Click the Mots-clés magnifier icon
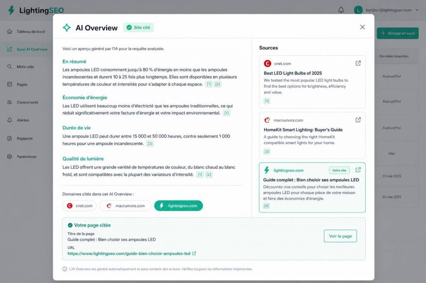 pyautogui.click(x=10, y=67)
